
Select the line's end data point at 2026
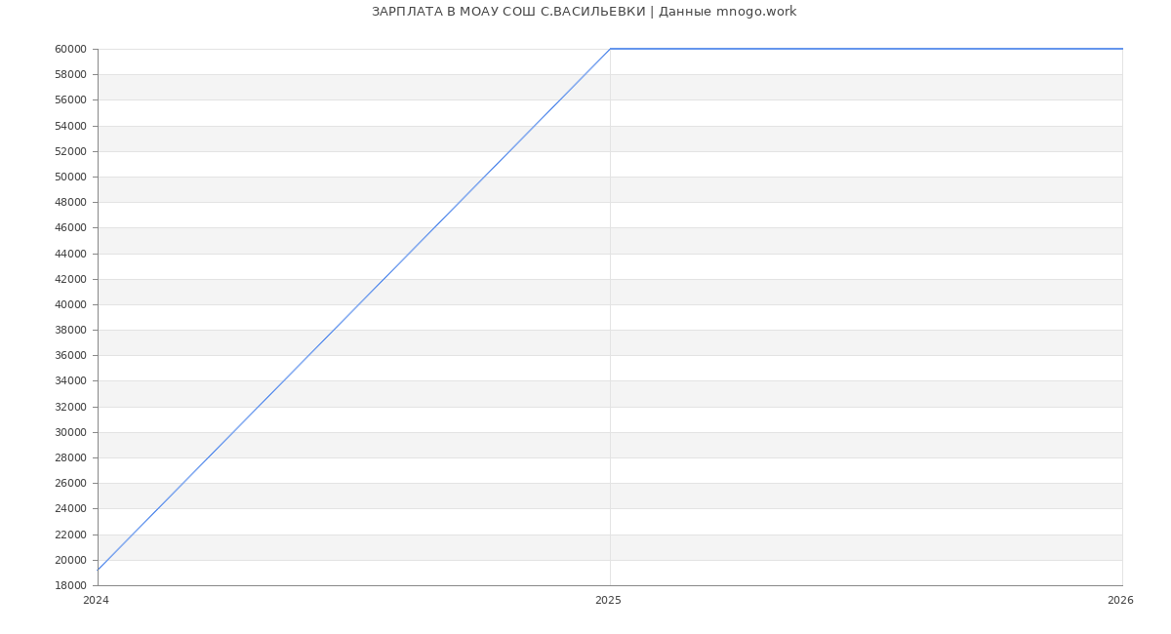point(1122,49)
